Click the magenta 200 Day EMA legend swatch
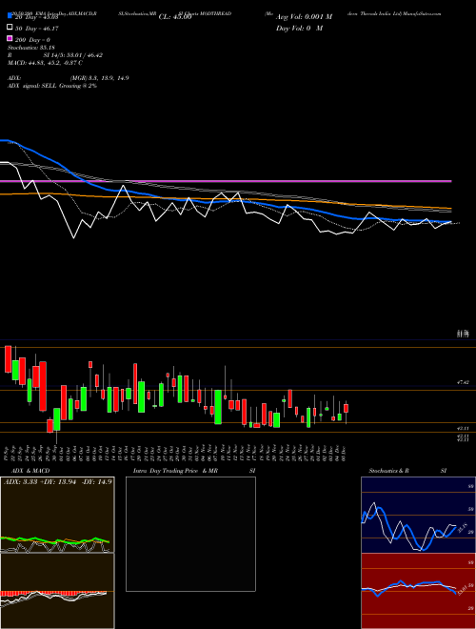Image resolution: width=476 pixels, height=629 pixels. pyautogui.click(x=10, y=39)
